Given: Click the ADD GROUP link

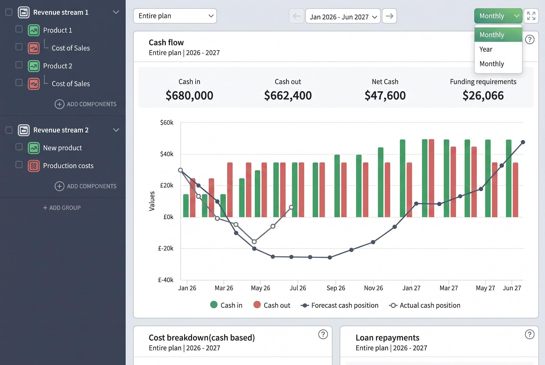Looking at the screenshot, I should coord(62,208).
